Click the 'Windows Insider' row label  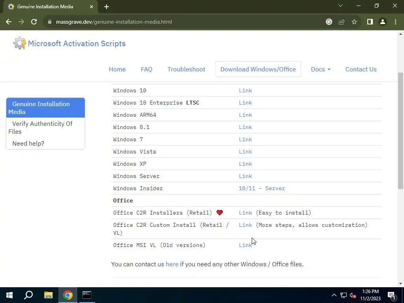point(138,188)
